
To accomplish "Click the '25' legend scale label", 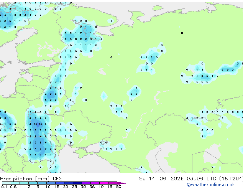I will 74,186.
